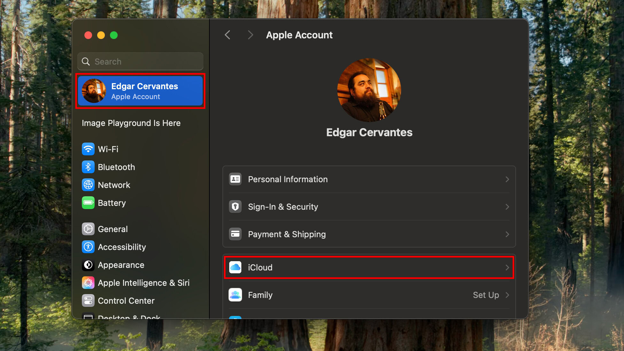Select Edgar Cervantes Apple Account item
The height and width of the screenshot is (351, 624).
[x=140, y=91]
